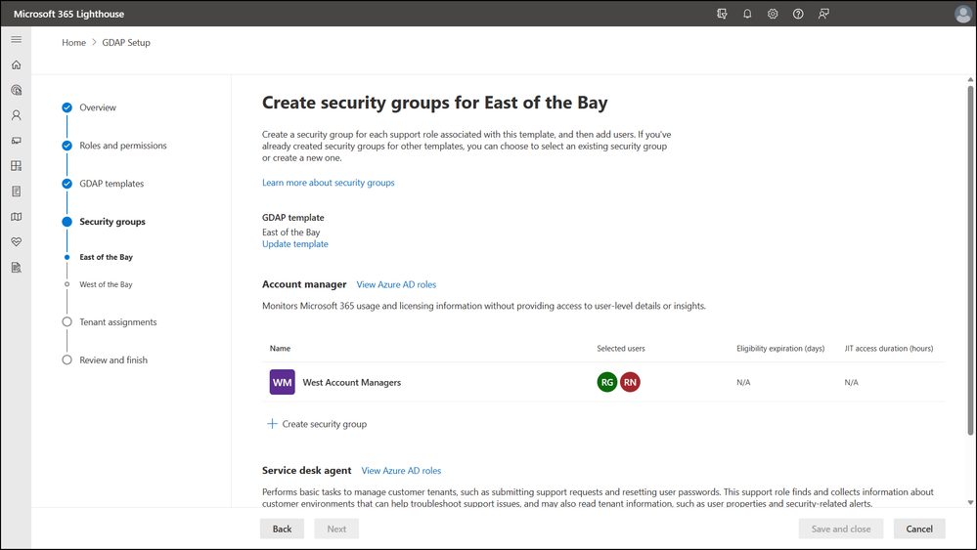Click Save and close button
Screen dimensions: 977x550
841,529
